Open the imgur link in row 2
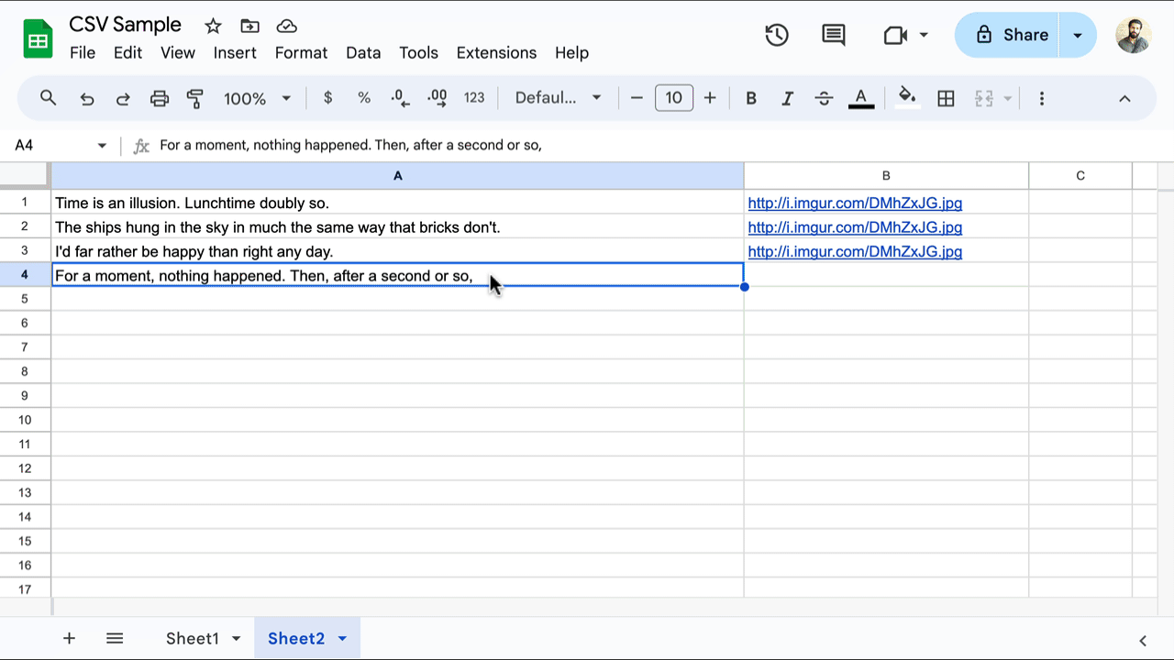The height and width of the screenshot is (660, 1174). coord(855,227)
